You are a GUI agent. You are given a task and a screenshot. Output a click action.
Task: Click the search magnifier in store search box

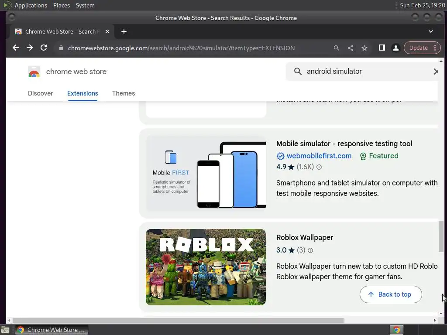click(298, 71)
